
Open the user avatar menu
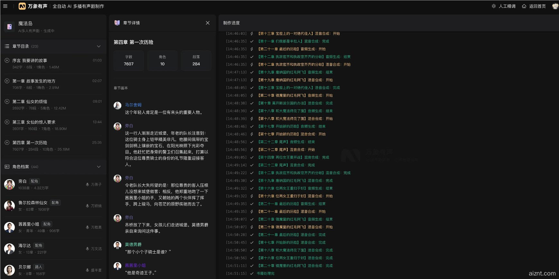click(555, 6)
